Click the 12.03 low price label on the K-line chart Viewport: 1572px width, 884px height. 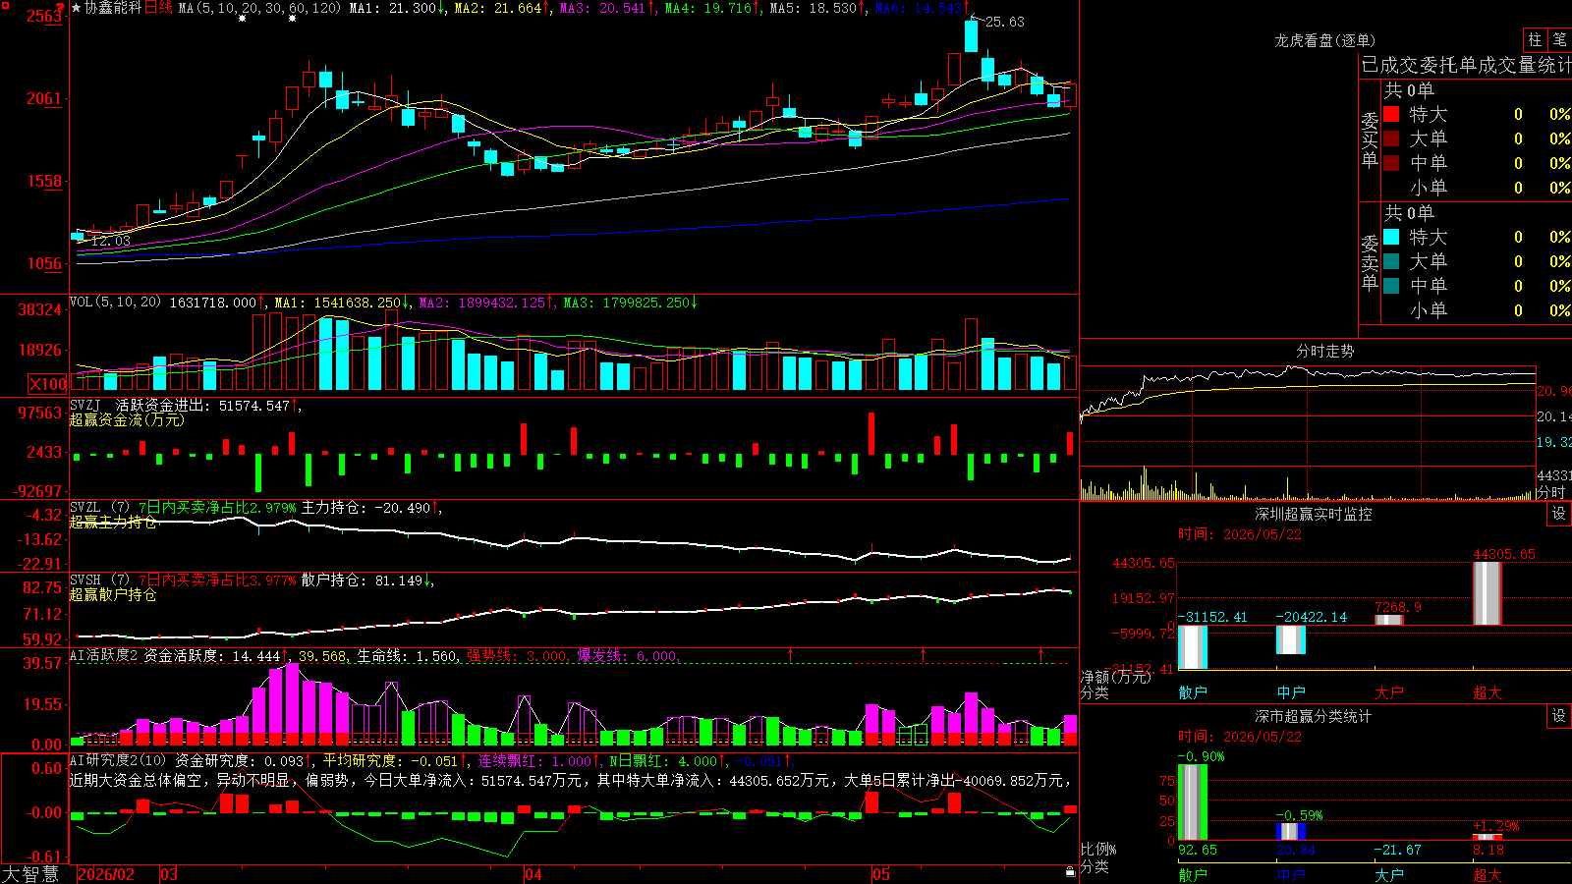pos(111,241)
